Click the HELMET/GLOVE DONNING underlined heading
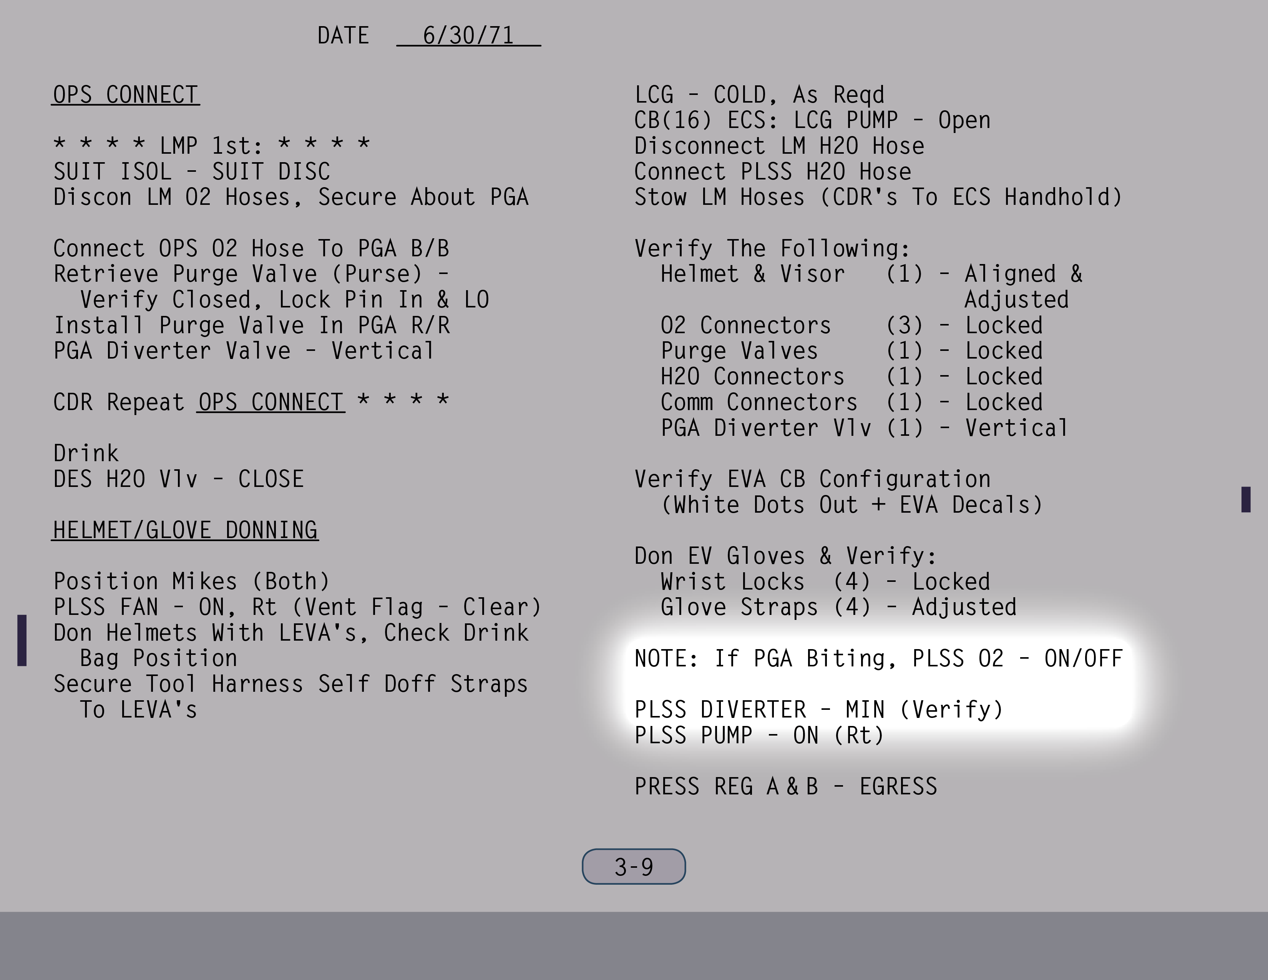Image resolution: width=1268 pixels, height=980 pixels. click(x=184, y=530)
